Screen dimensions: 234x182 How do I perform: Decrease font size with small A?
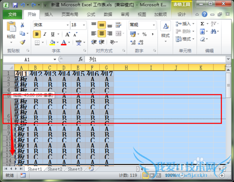(75, 34)
